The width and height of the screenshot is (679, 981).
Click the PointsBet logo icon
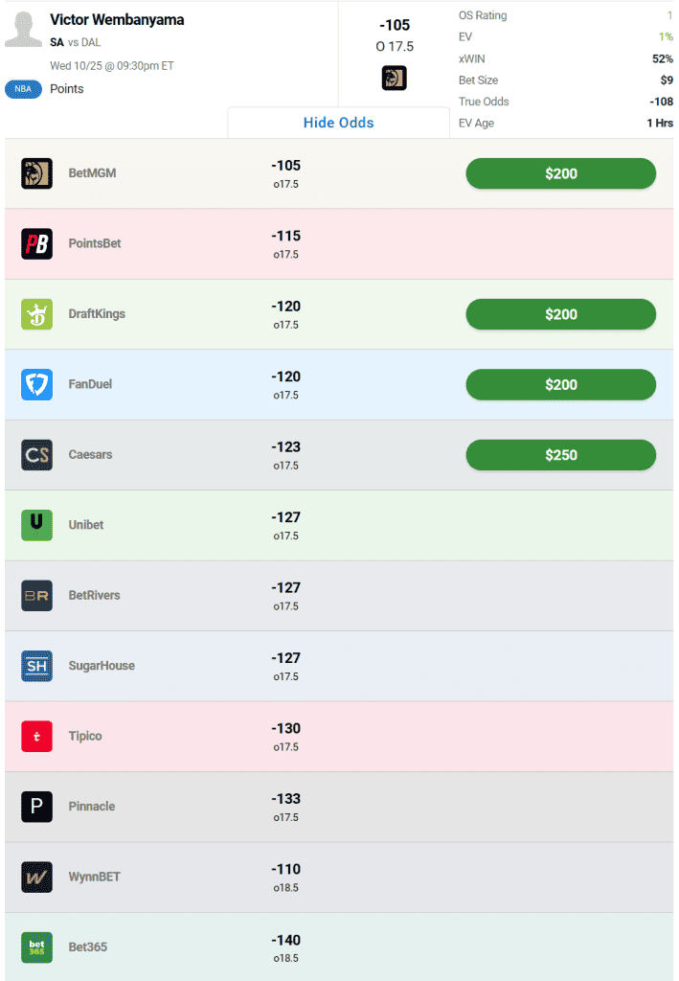click(x=36, y=243)
